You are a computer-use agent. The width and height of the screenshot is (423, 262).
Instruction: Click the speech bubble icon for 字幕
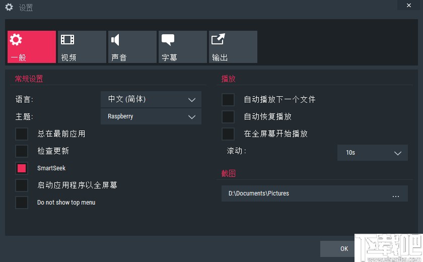pyautogui.click(x=168, y=40)
